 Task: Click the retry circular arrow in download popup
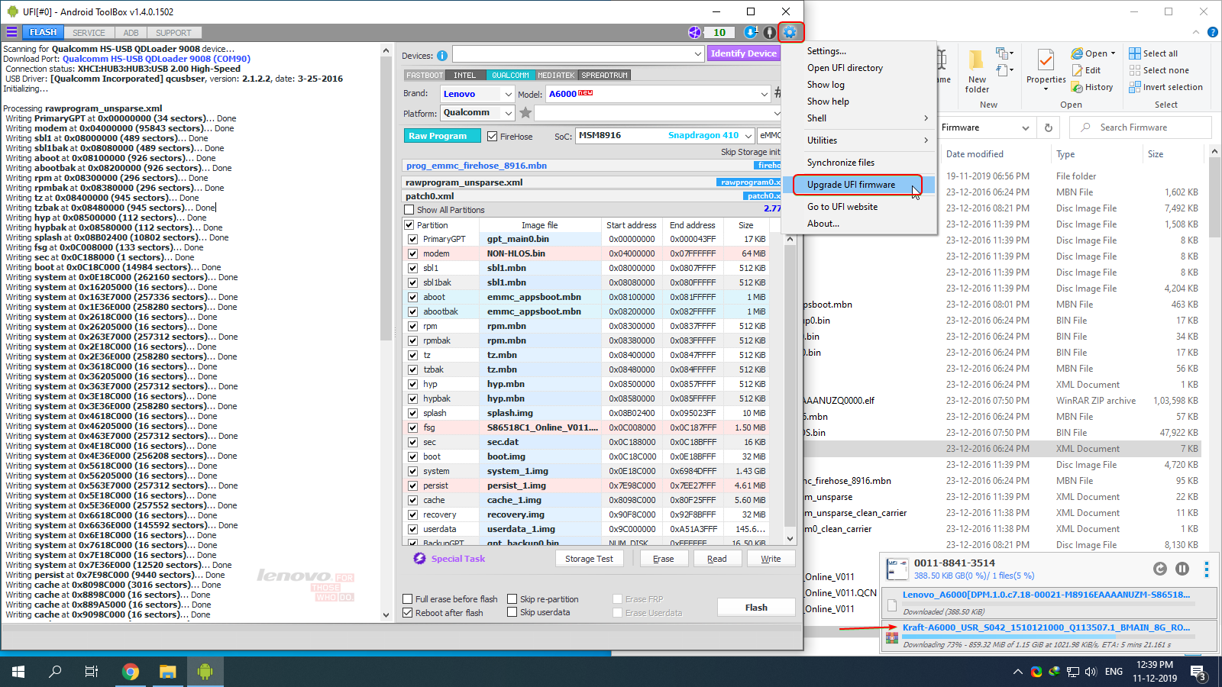1160,569
